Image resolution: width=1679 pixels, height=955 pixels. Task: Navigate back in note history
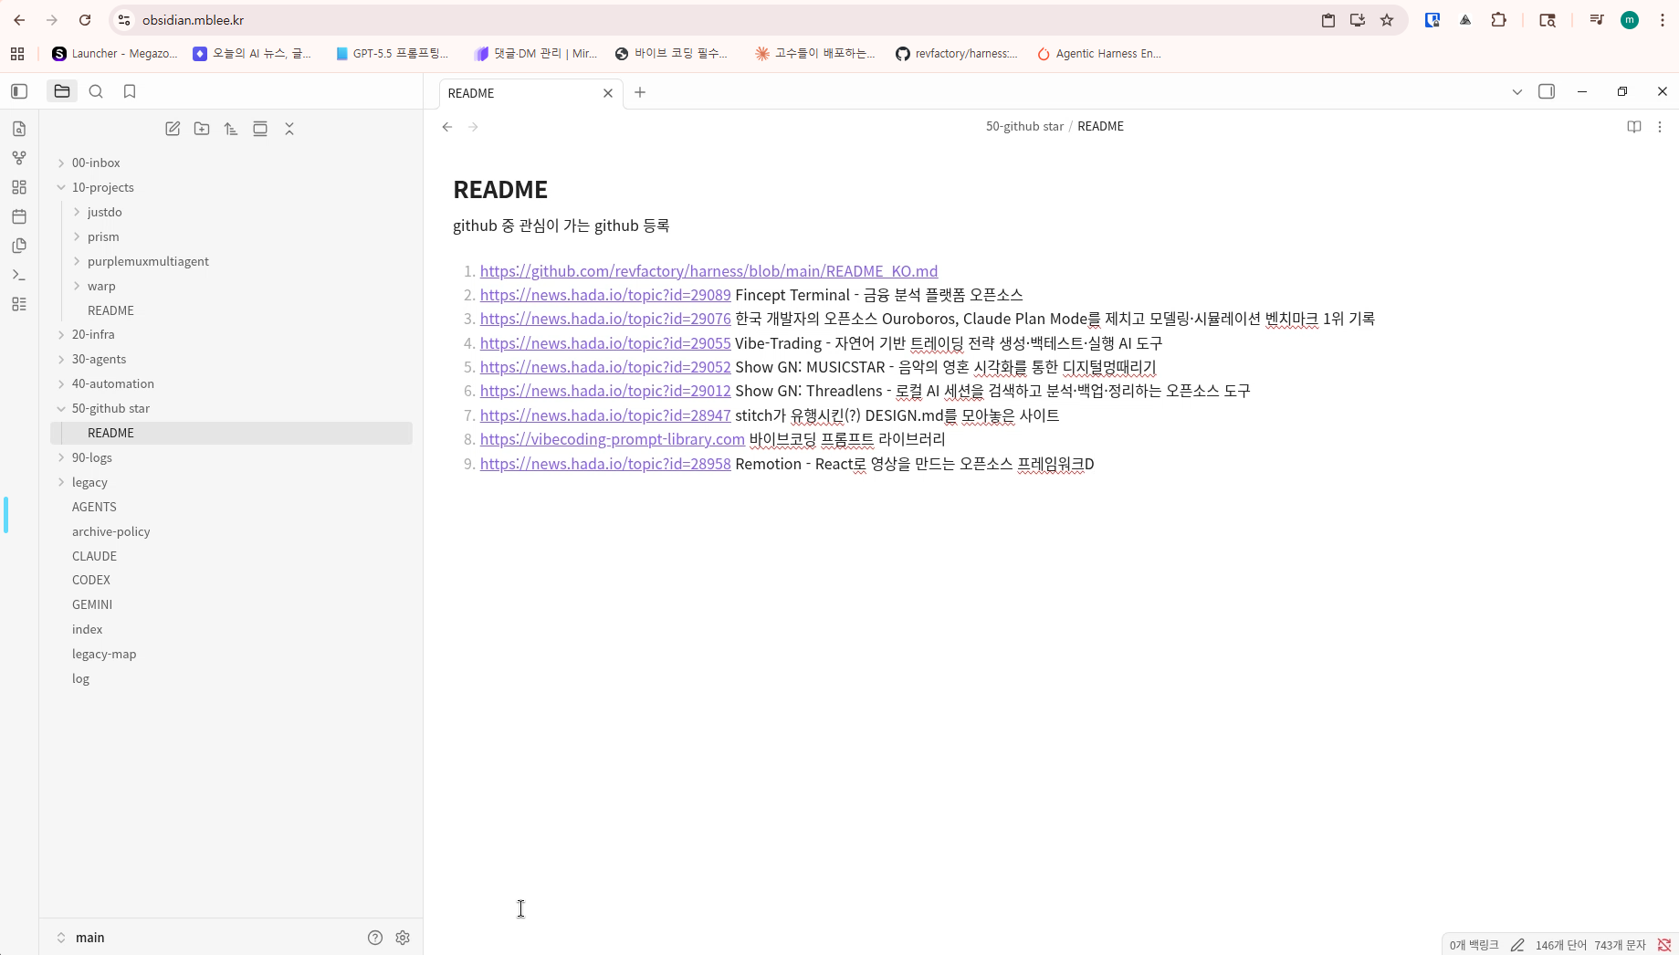(447, 127)
